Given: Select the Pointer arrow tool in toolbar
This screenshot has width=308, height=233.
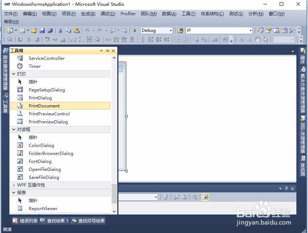Looking at the screenshot, I should (266, 40).
